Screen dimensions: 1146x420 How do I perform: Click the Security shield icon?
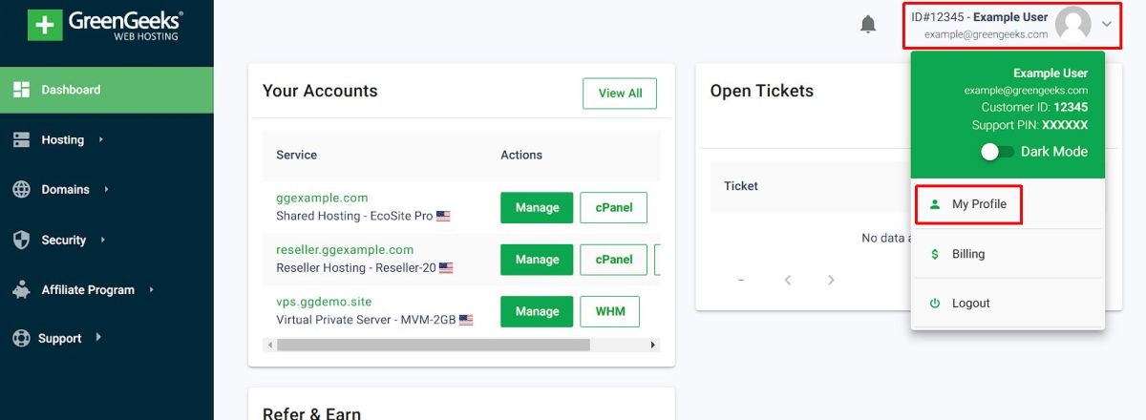tap(22, 240)
